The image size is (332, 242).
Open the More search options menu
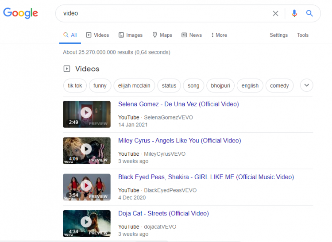click(x=219, y=35)
